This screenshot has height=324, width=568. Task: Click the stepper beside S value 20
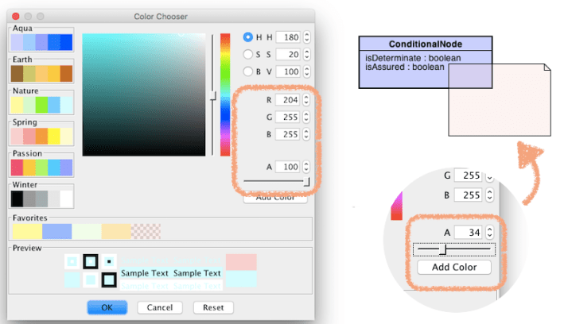(307, 54)
